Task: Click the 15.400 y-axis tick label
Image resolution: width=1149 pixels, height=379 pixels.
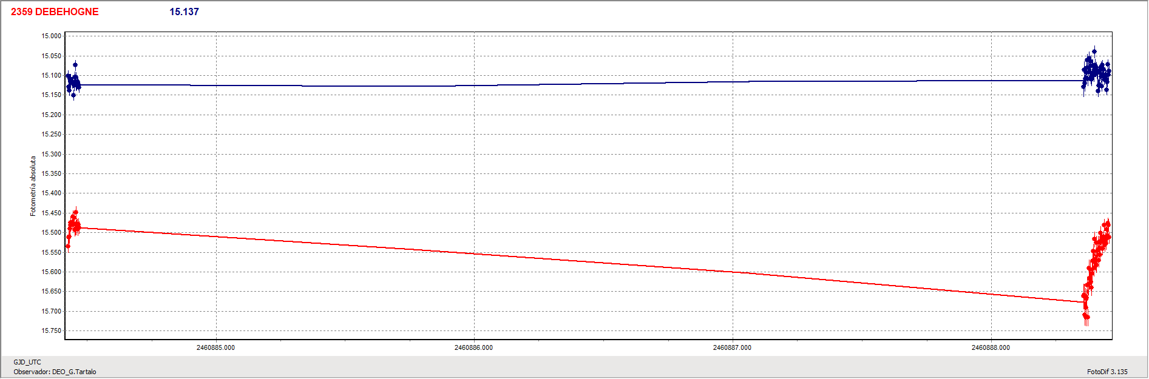Action: coord(51,193)
